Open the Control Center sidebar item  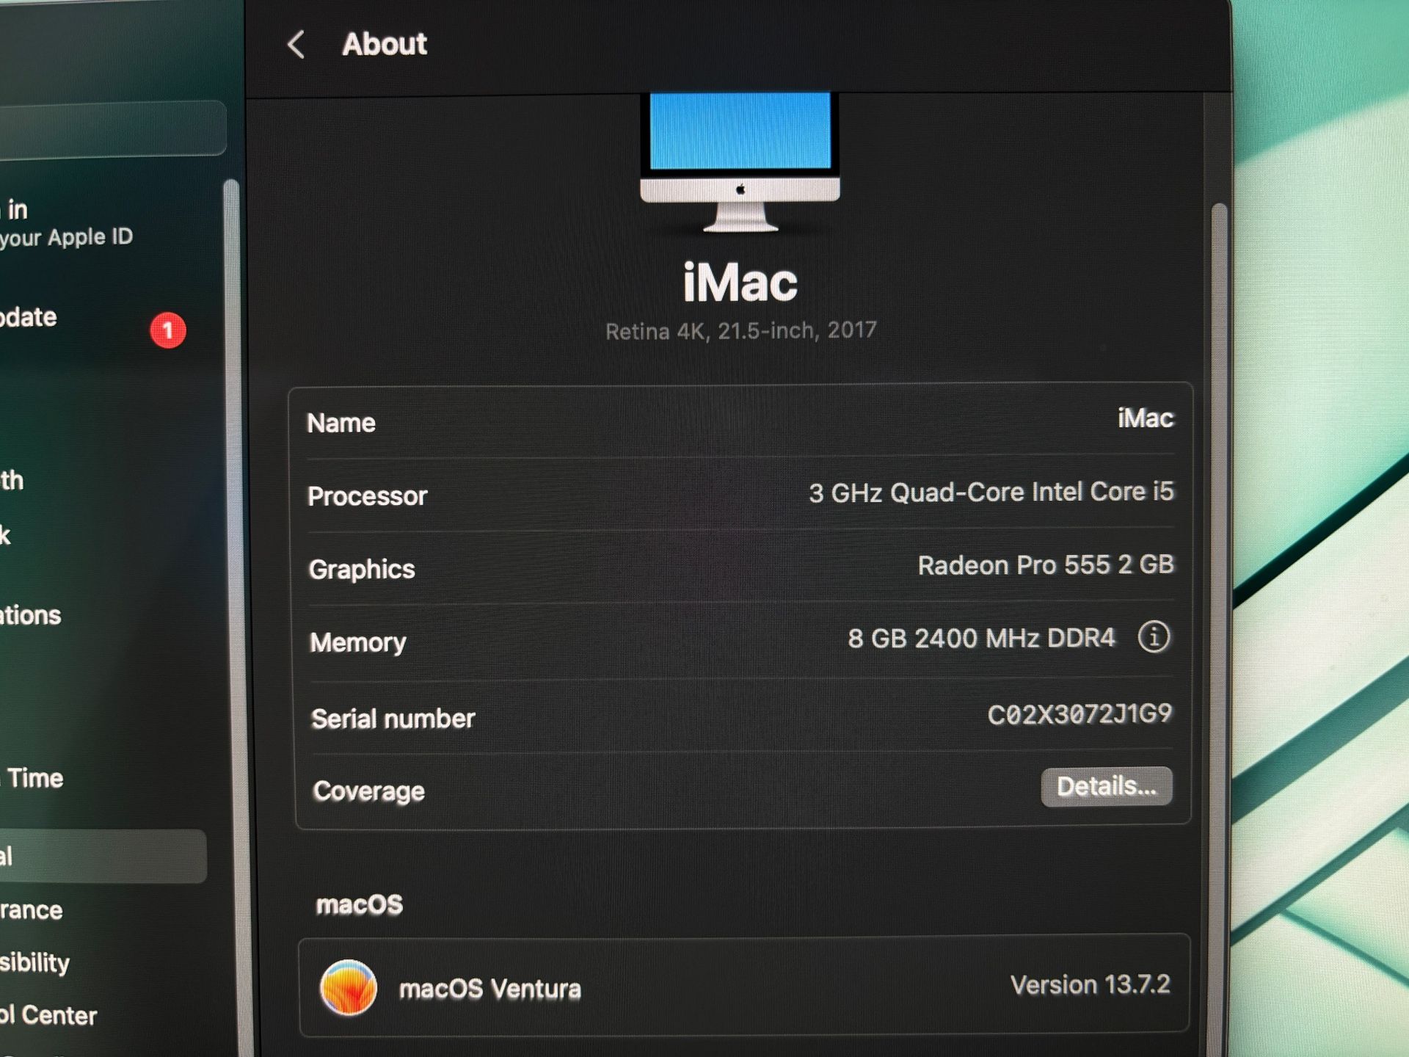coord(48,1015)
